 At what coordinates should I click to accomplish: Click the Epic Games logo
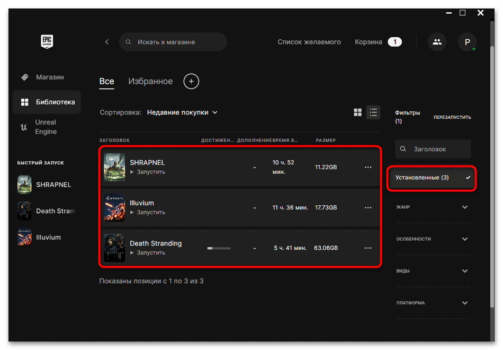pyautogui.click(x=47, y=41)
